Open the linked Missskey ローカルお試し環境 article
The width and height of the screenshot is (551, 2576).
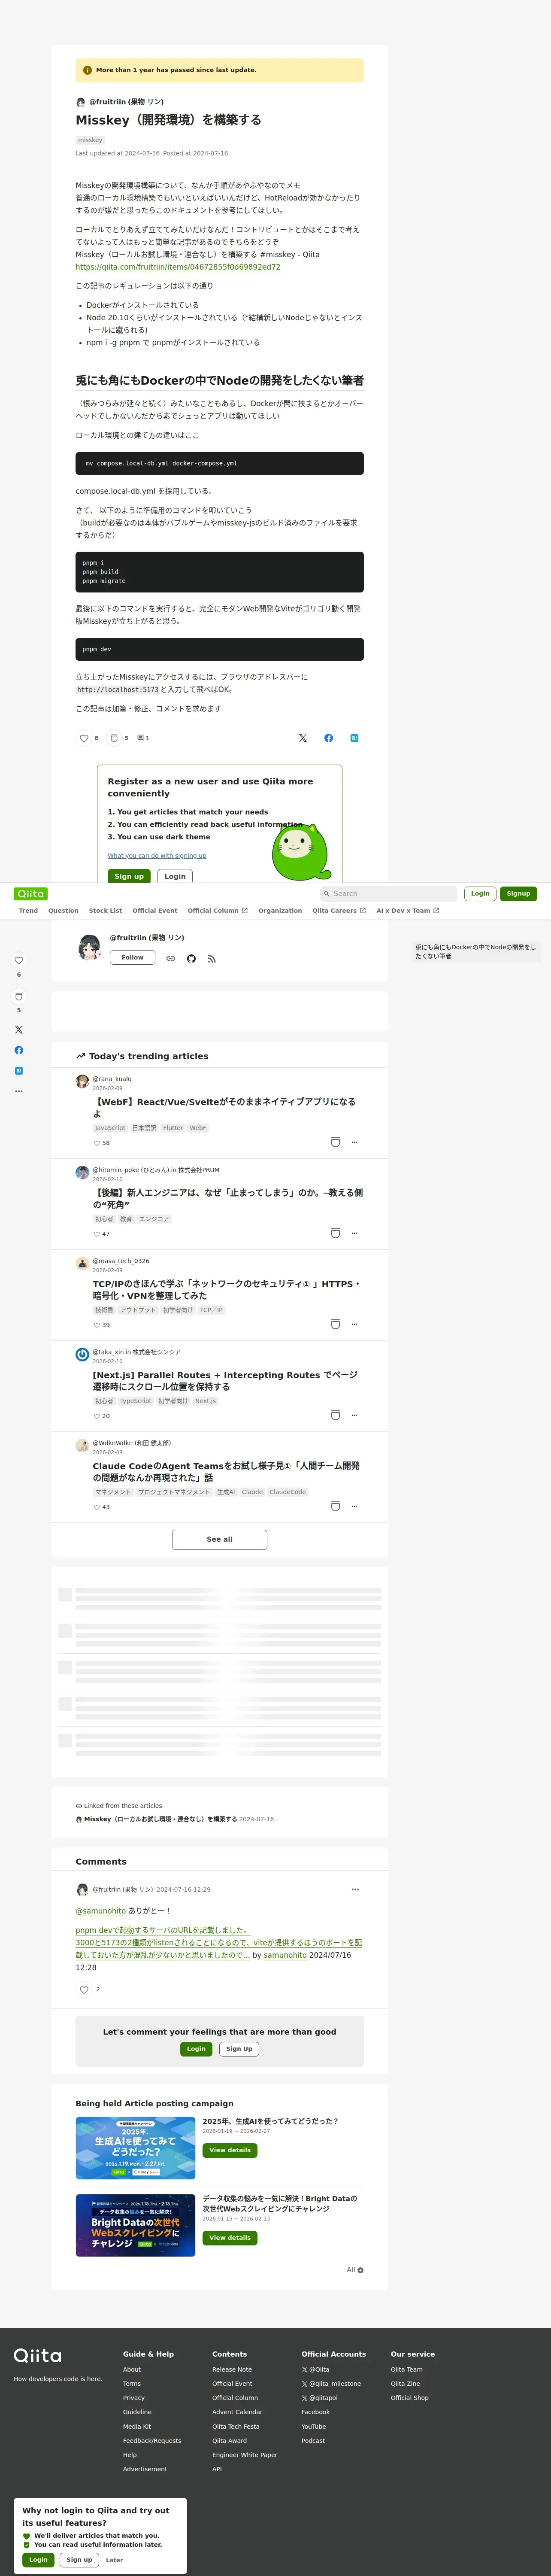(x=160, y=1819)
